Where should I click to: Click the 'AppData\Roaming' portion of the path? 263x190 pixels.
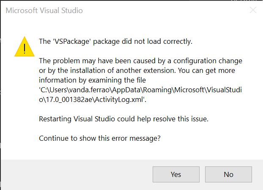[143, 90]
